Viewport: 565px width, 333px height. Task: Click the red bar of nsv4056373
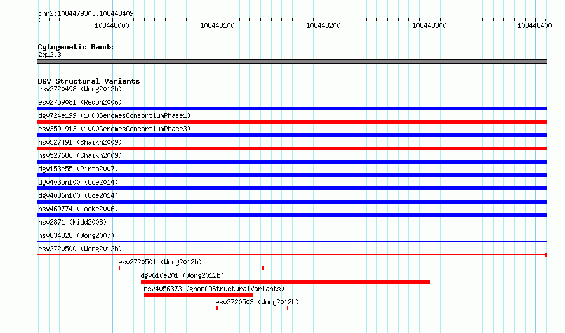point(198,295)
